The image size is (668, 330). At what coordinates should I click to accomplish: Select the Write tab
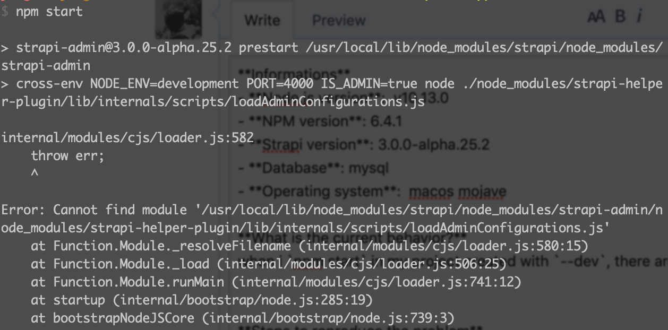262,20
